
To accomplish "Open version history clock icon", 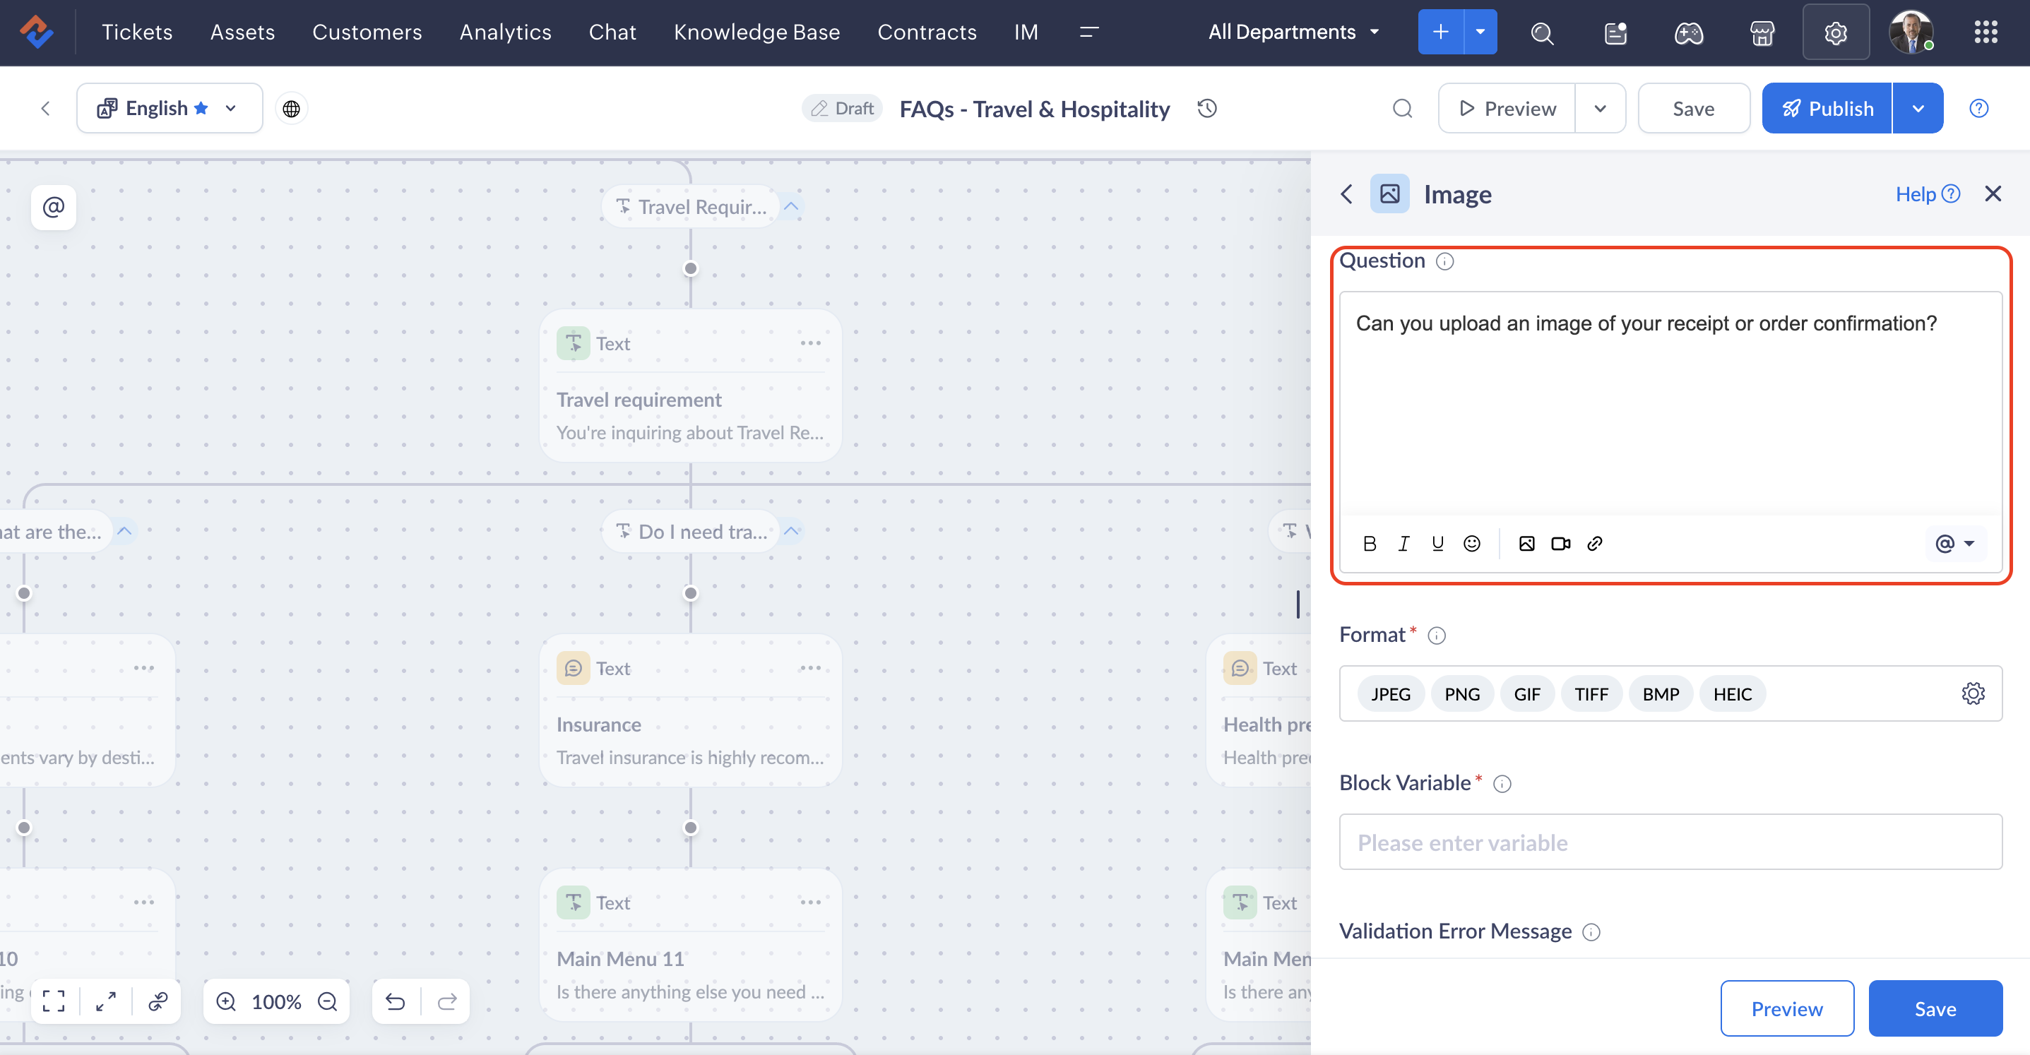I will point(1207,109).
